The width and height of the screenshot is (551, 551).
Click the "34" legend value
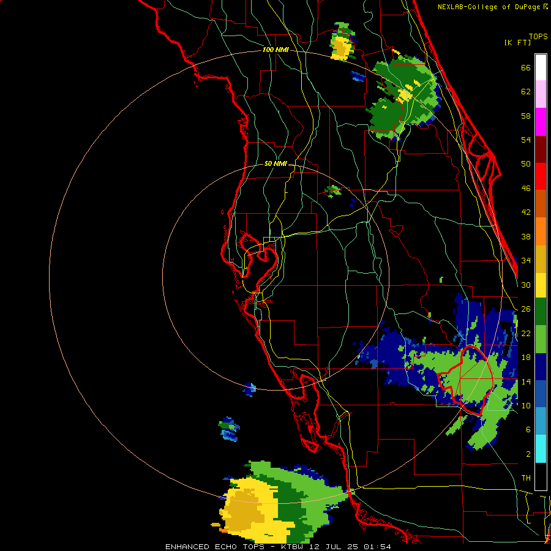(526, 260)
